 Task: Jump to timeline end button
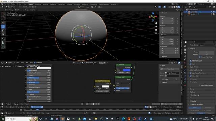[x=99, y=104]
